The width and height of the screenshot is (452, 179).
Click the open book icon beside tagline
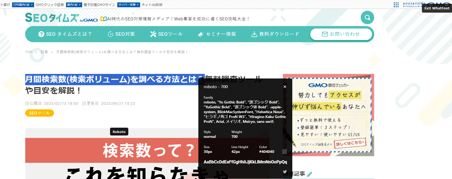(103, 19)
